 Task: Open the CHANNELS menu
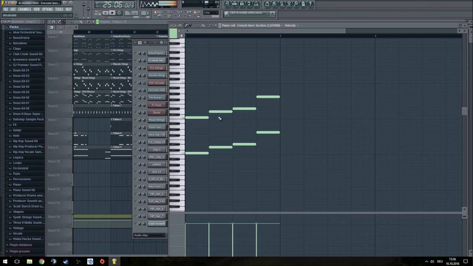(24, 9)
